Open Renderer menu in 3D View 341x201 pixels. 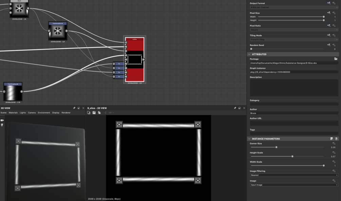(x=66, y=113)
